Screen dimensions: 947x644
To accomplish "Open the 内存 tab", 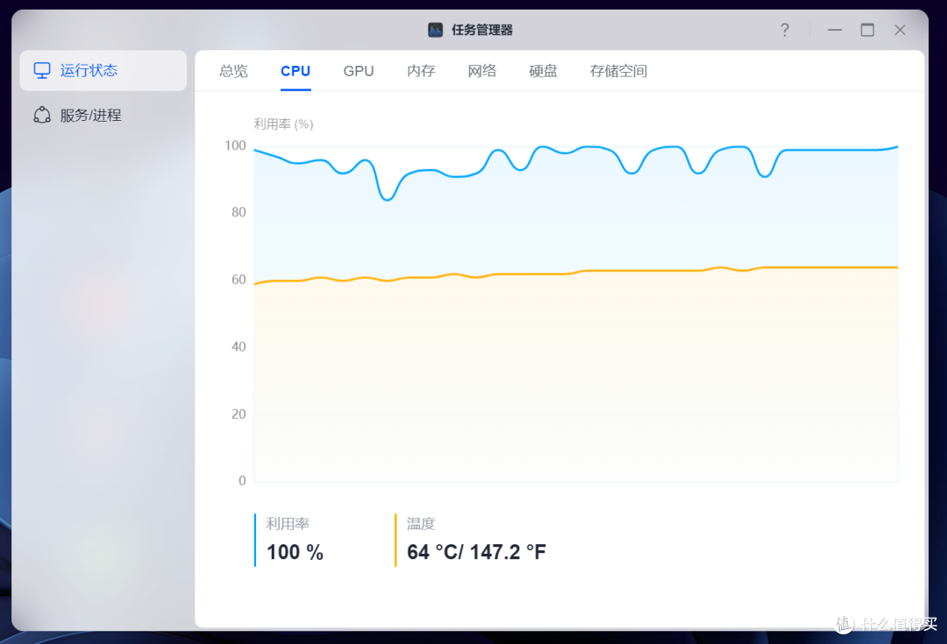I will click(x=421, y=71).
